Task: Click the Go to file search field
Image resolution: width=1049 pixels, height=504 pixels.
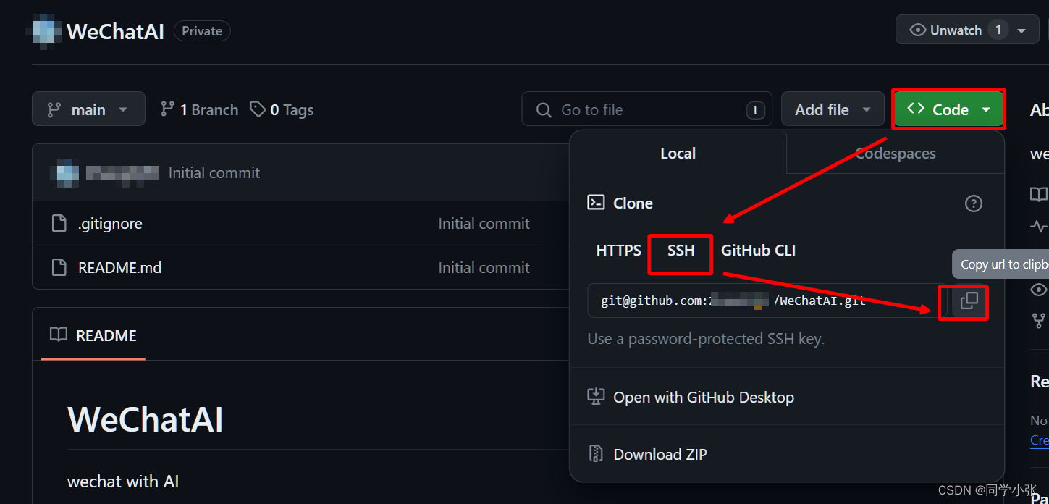Action: click(646, 109)
